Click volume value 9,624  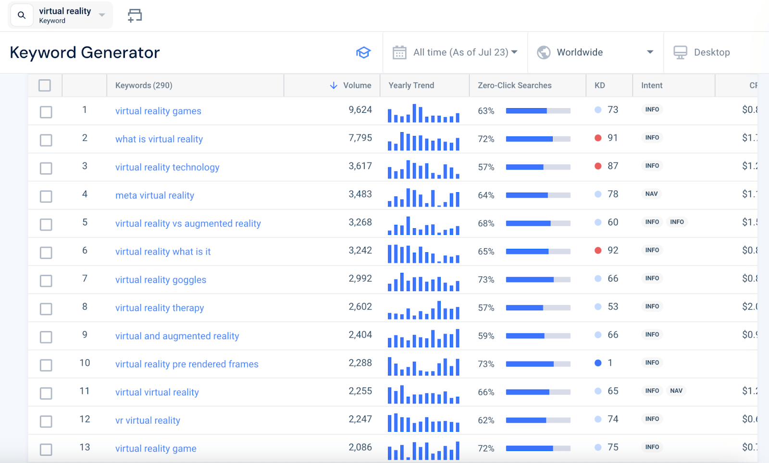[360, 110]
